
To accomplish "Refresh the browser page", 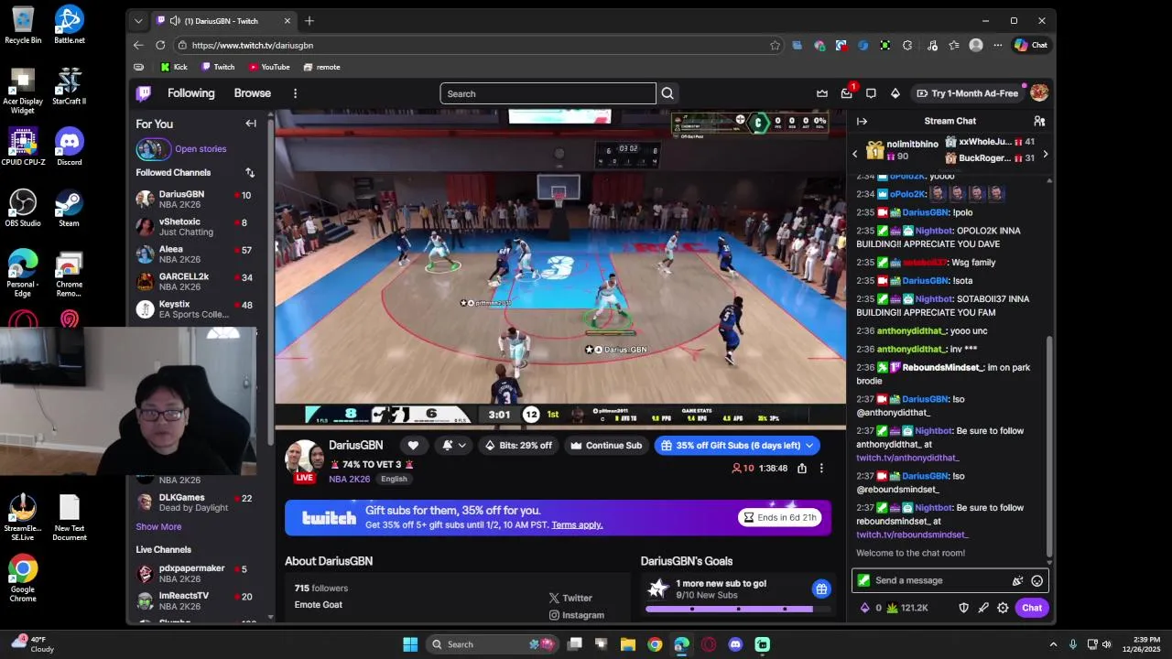I will pos(160,45).
